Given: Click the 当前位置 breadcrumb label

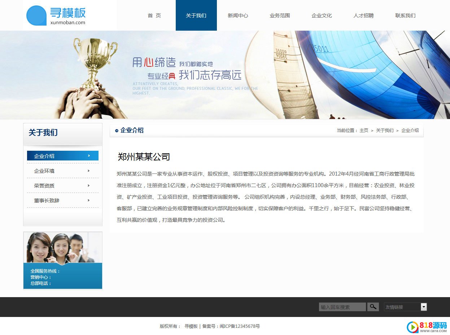Looking at the screenshot, I should [347, 131].
